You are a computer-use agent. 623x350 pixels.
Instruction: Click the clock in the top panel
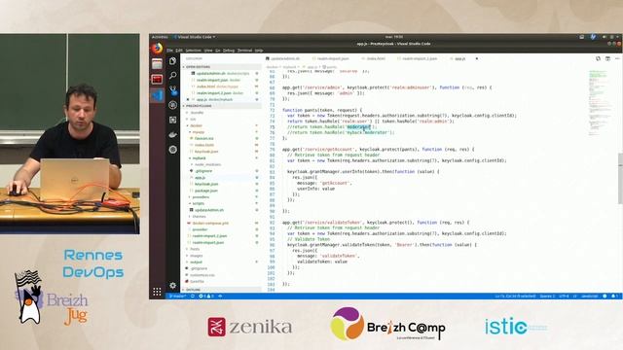point(394,37)
